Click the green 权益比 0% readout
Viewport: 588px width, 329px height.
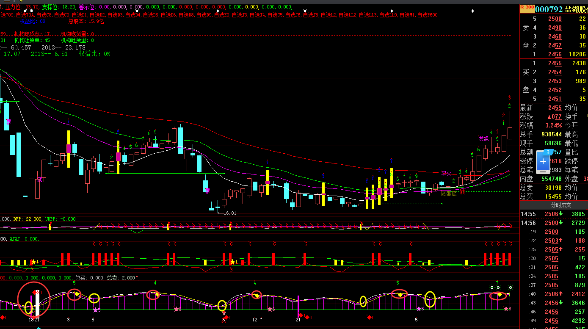tap(94, 54)
